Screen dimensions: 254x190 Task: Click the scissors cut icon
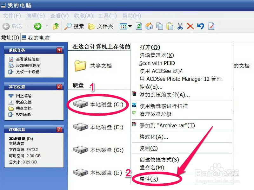[x=180, y=26]
